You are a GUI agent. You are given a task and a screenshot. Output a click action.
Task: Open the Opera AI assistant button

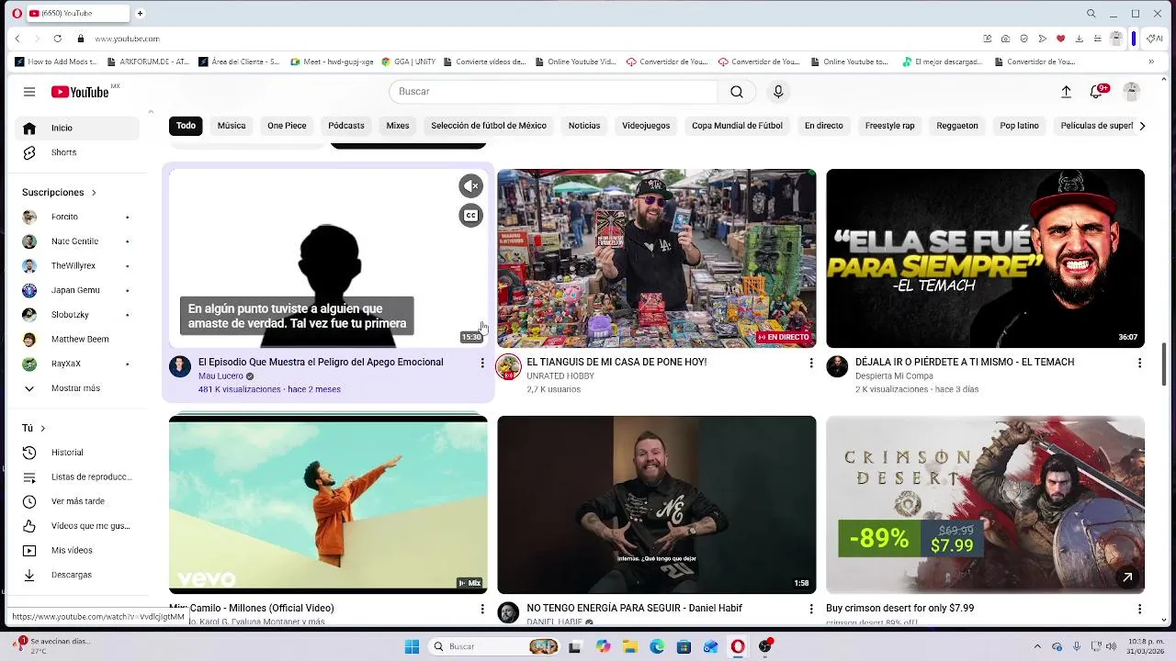(1154, 39)
